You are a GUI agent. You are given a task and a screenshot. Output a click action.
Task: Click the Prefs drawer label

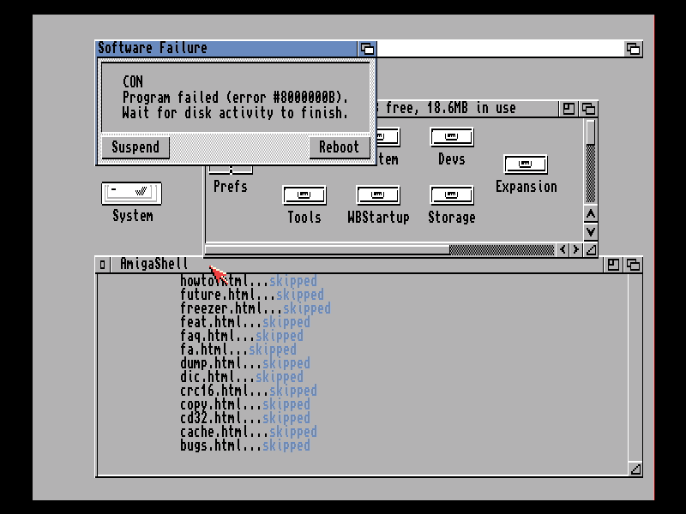[230, 186]
